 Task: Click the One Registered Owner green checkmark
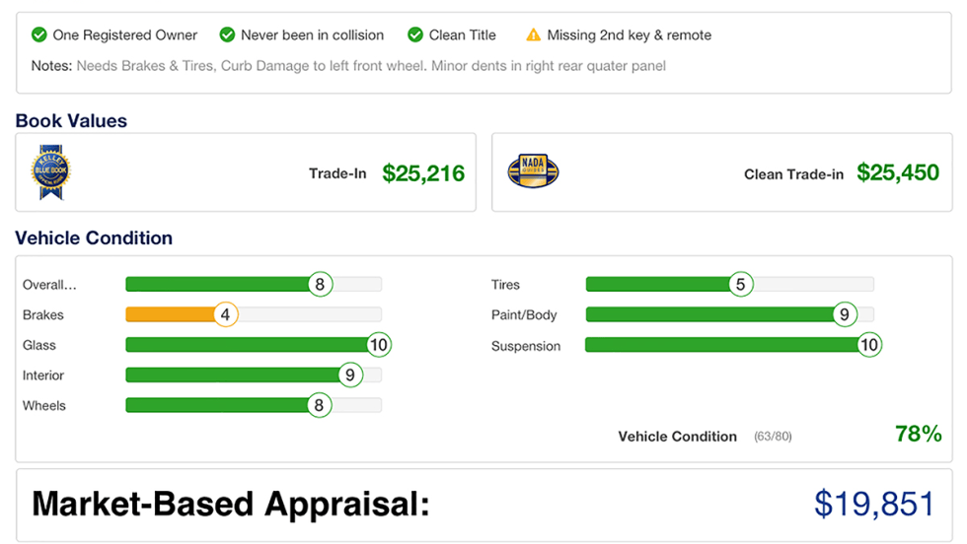click(x=39, y=34)
